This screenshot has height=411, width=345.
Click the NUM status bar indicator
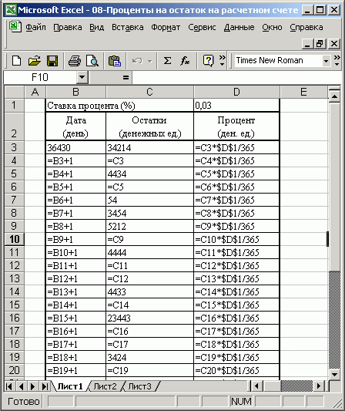241,401
